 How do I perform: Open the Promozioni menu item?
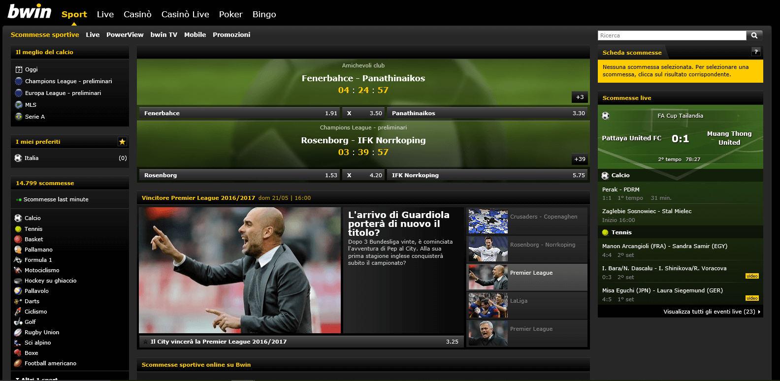click(231, 34)
